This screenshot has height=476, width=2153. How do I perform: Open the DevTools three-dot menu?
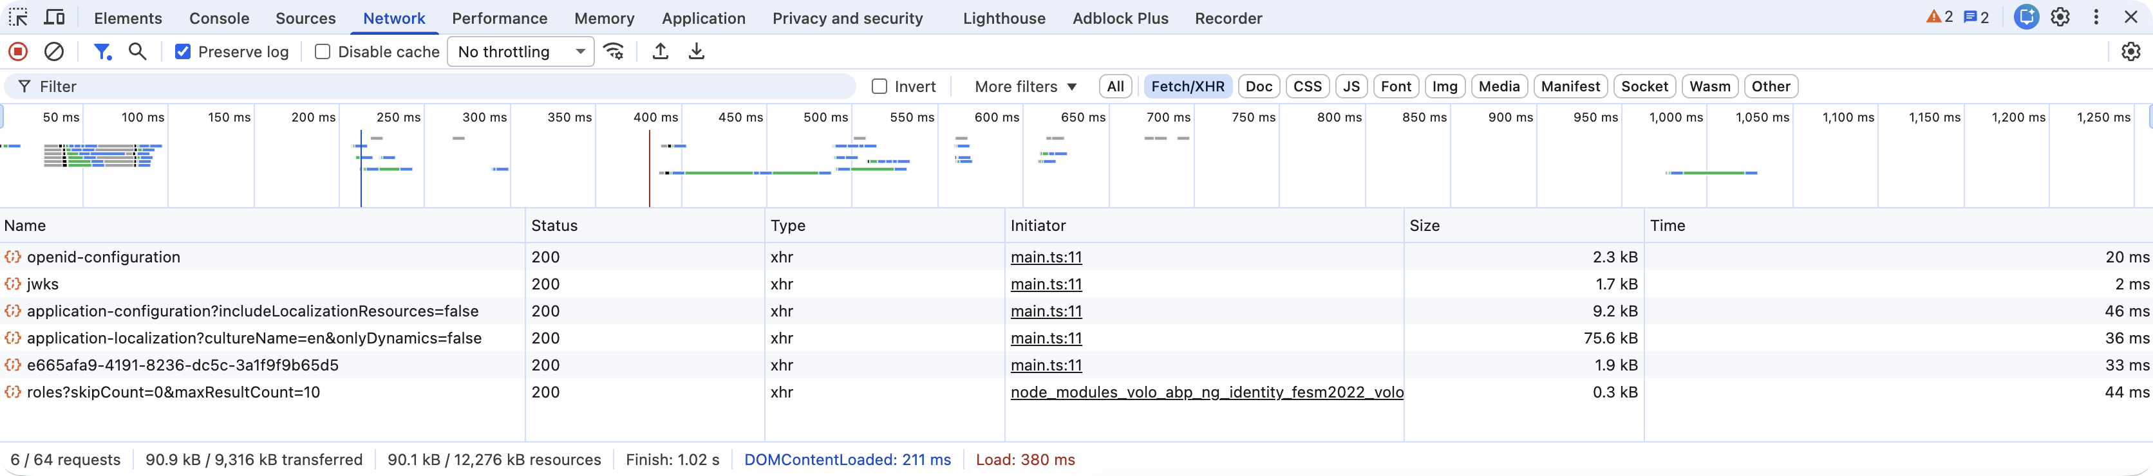2096,17
